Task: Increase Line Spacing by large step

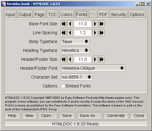Action: click(101, 33)
